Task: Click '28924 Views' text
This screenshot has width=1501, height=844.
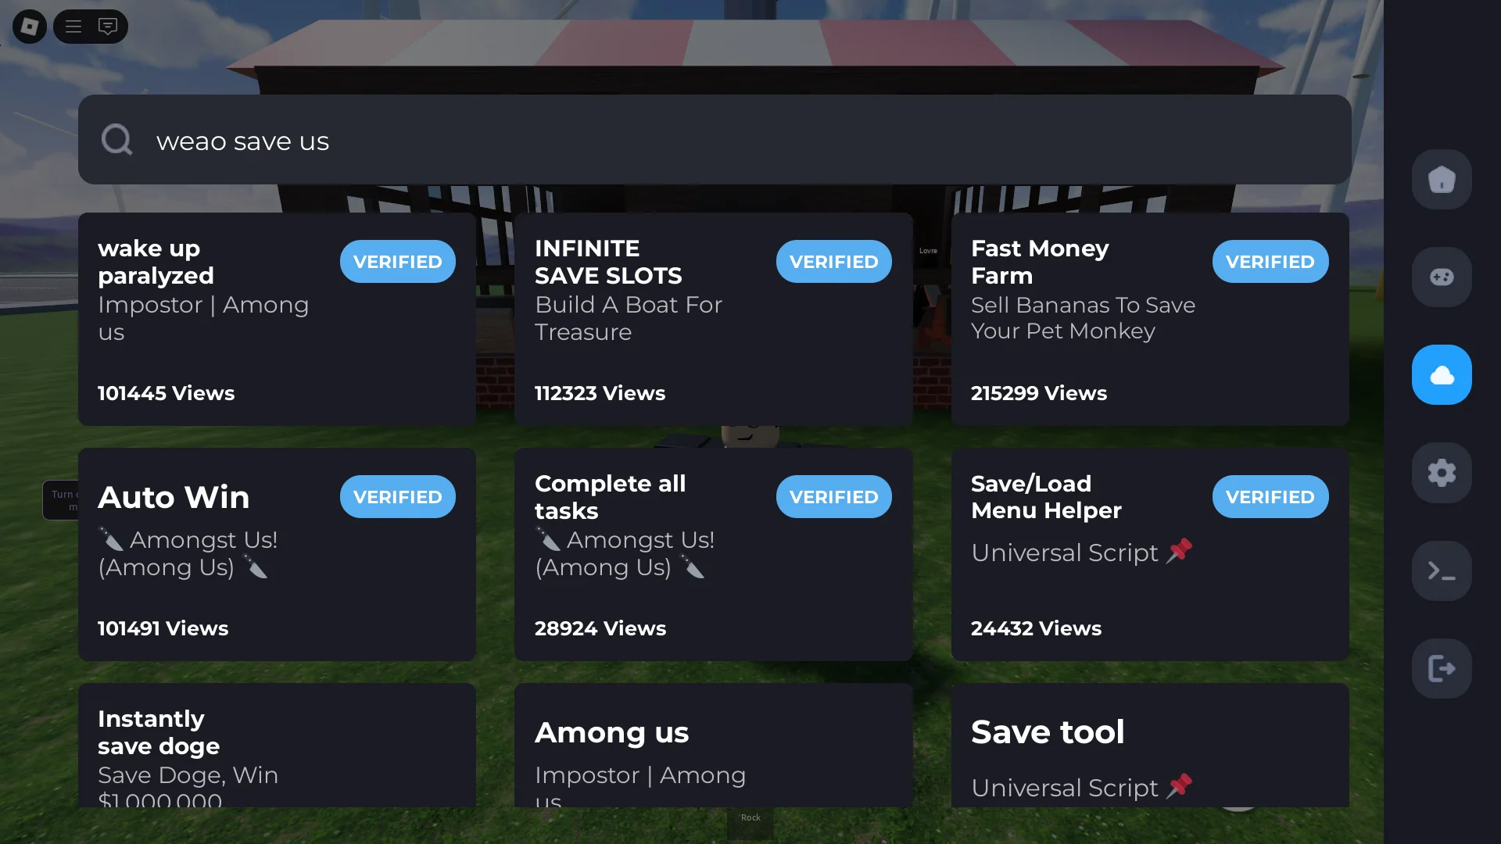Action: pos(600,628)
